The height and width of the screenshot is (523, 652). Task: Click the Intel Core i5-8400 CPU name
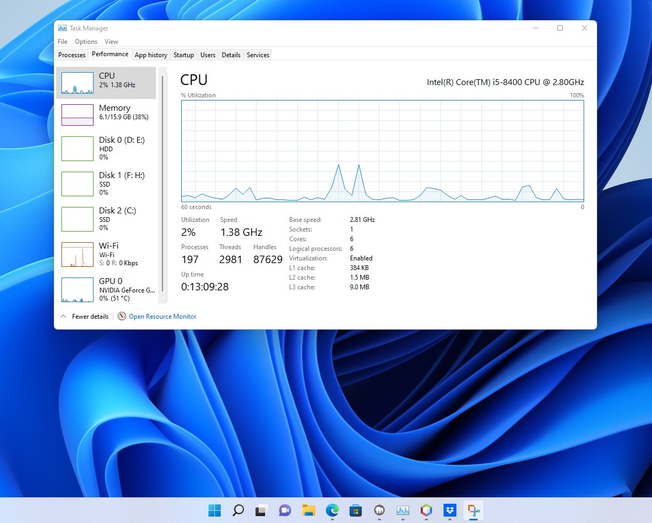505,82
